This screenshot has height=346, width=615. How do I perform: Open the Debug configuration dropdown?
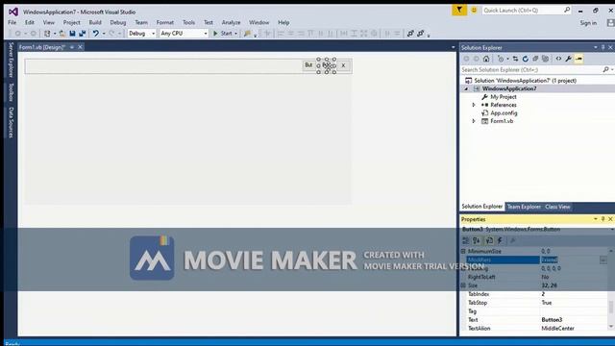coord(153,34)
